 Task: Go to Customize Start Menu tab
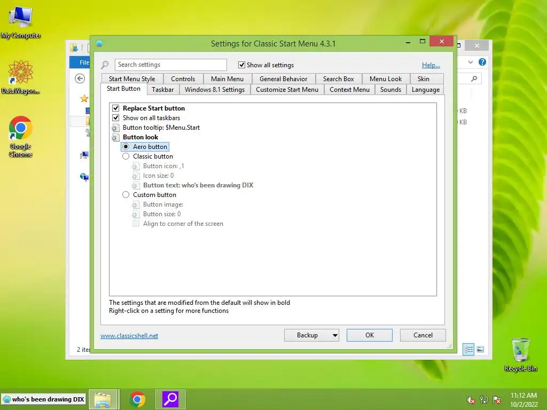click(x=287, y=90)
